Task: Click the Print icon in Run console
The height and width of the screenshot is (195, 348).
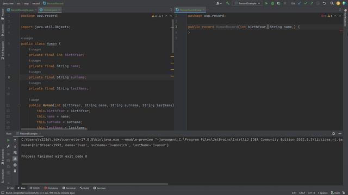Action: (15, 165)
